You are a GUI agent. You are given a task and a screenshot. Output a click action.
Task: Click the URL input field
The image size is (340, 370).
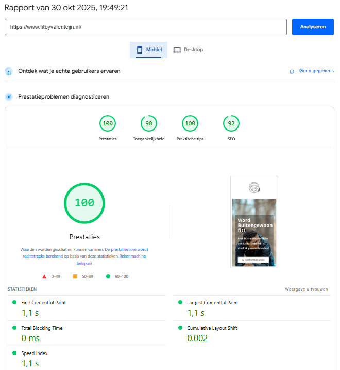[x=145, y=27]
